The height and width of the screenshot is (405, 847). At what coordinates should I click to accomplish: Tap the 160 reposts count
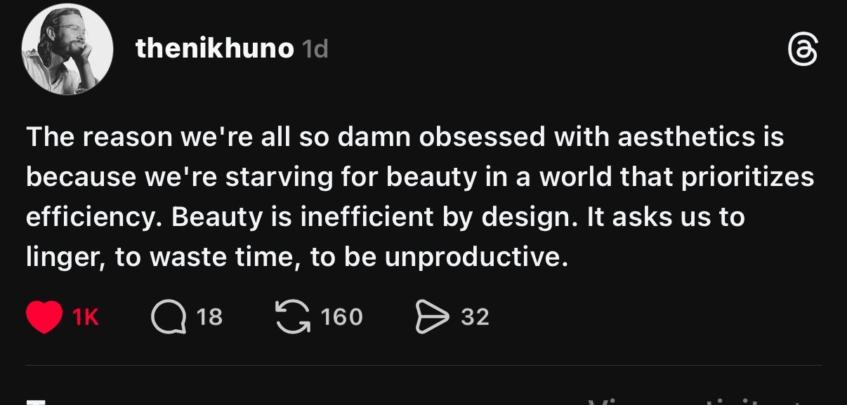point(341,318)
